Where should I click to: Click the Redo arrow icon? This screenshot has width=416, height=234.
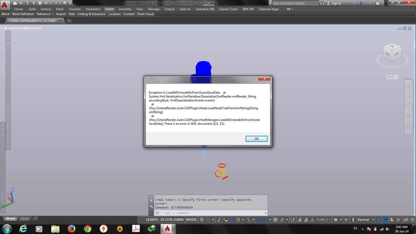click(55, 3)
